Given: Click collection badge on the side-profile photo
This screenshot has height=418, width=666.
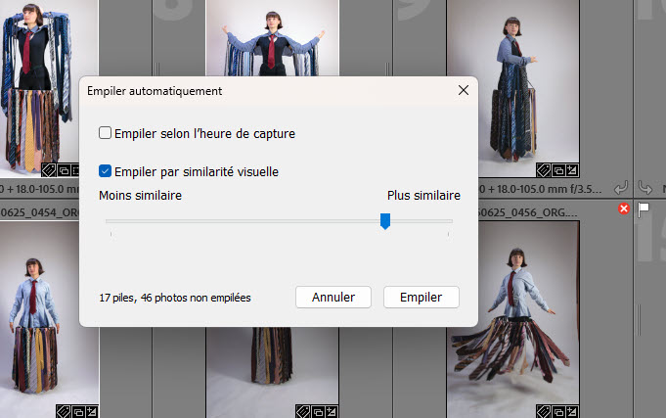Looking at the screenshot, I should (558, 170).
